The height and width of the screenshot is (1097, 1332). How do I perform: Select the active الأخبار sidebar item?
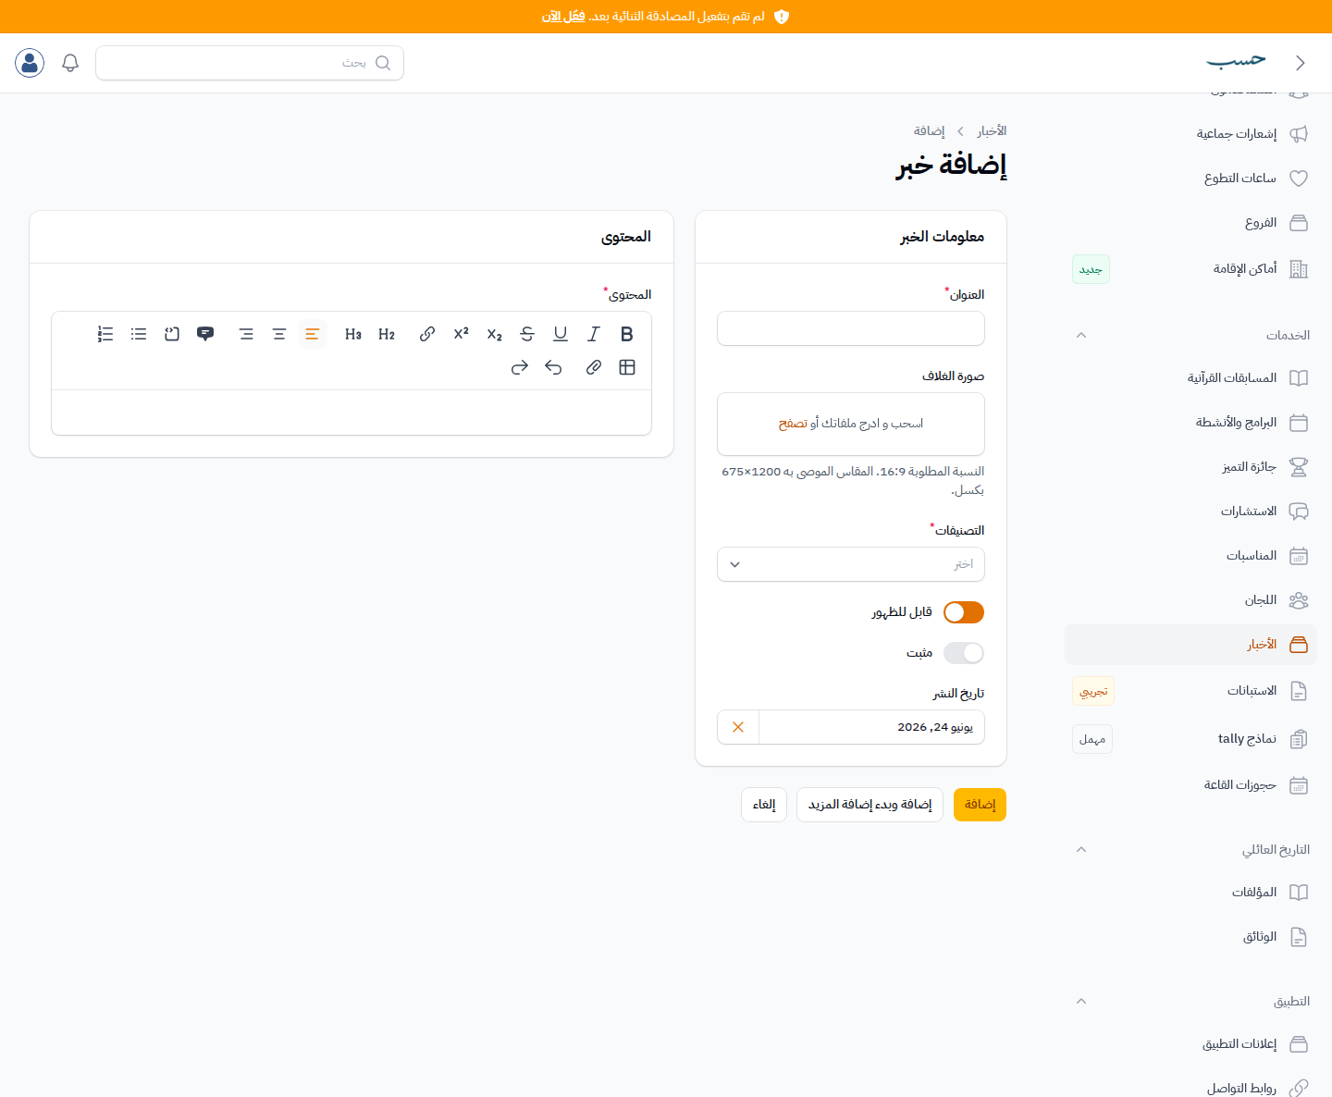(1190, 645)
